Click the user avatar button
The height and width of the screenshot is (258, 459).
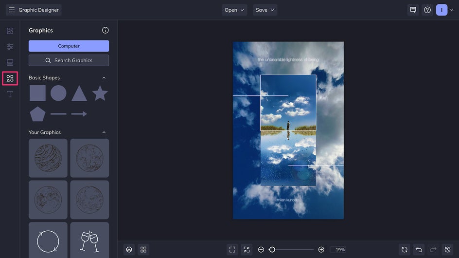441,10
